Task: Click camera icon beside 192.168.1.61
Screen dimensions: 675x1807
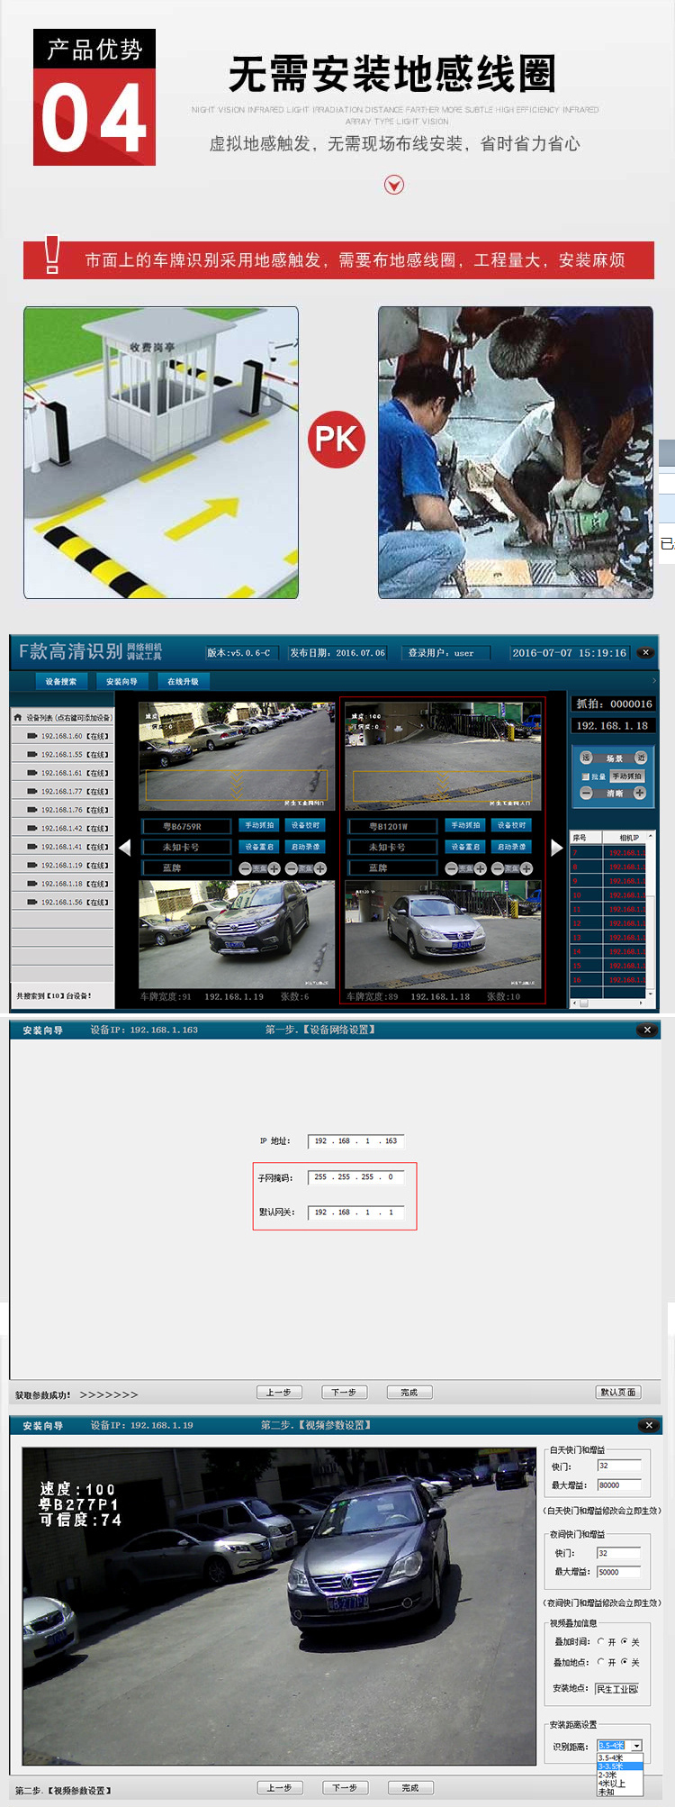Action: click(32, 773)
